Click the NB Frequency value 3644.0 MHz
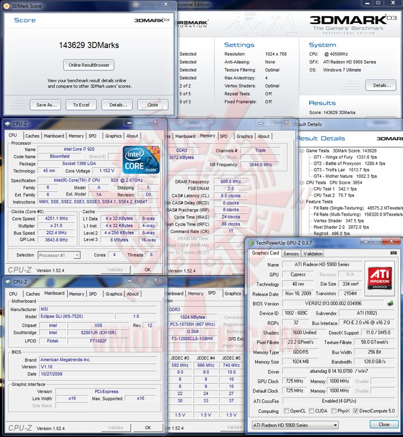 [x=260, y=165]
